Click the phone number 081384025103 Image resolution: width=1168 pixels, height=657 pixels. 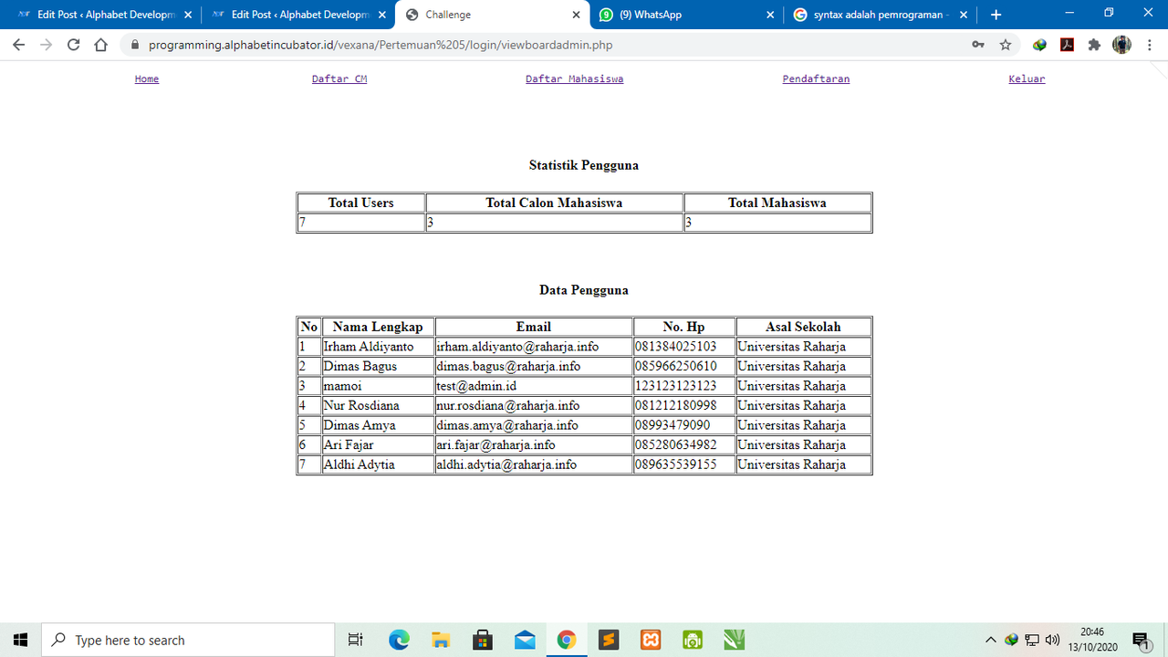tap(676, 347)
